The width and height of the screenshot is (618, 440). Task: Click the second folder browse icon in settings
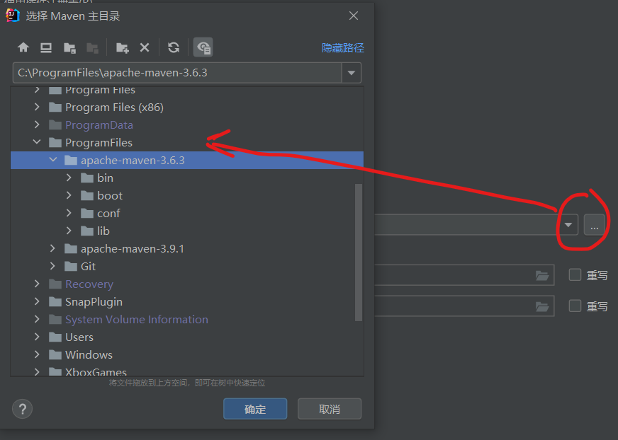tap(542, 306)
